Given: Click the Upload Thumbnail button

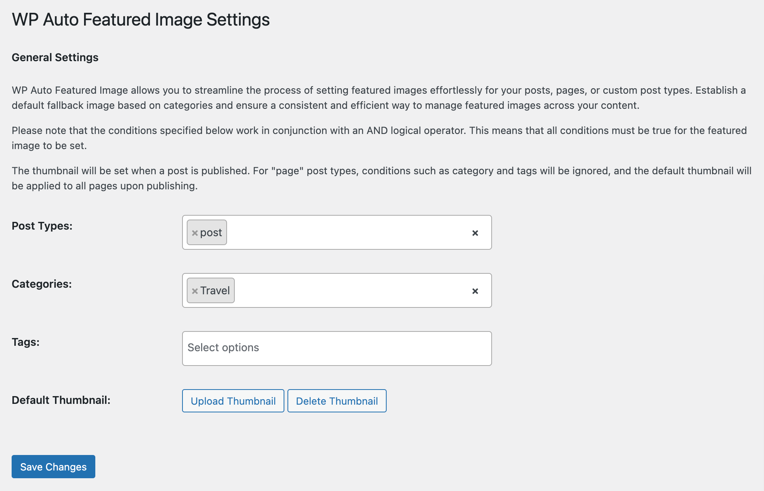Looking at the screenshot, I should click(233, 401).
